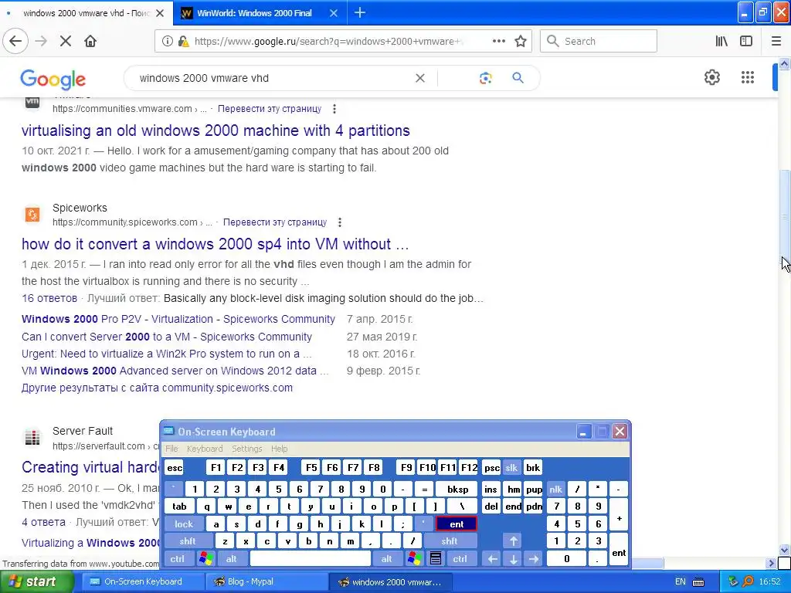Toggle caps lock key on On-Screen Keyboard
Screen dimensions: 791x593
tap(184, 524)
